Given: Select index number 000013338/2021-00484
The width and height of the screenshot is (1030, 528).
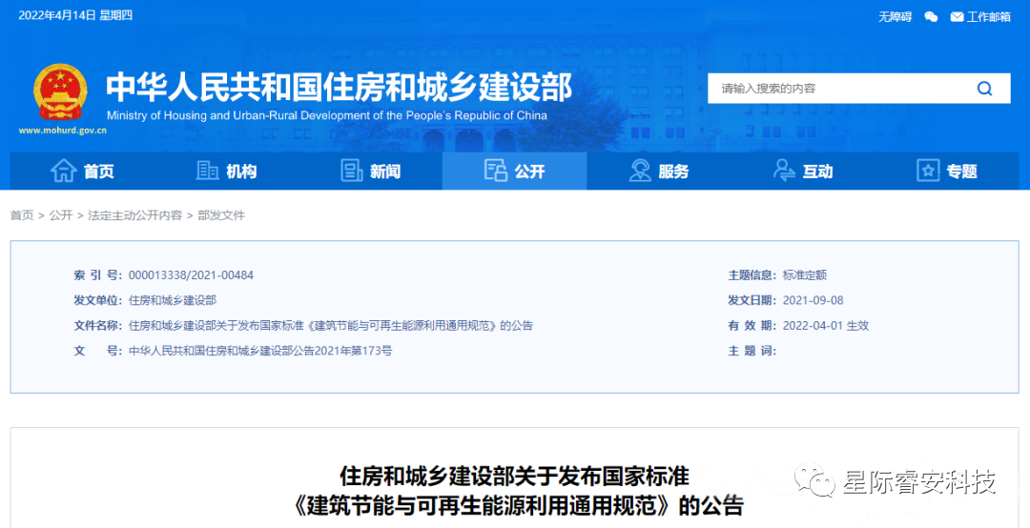Looking at the screenshot, I should click(x=191, y=275).
